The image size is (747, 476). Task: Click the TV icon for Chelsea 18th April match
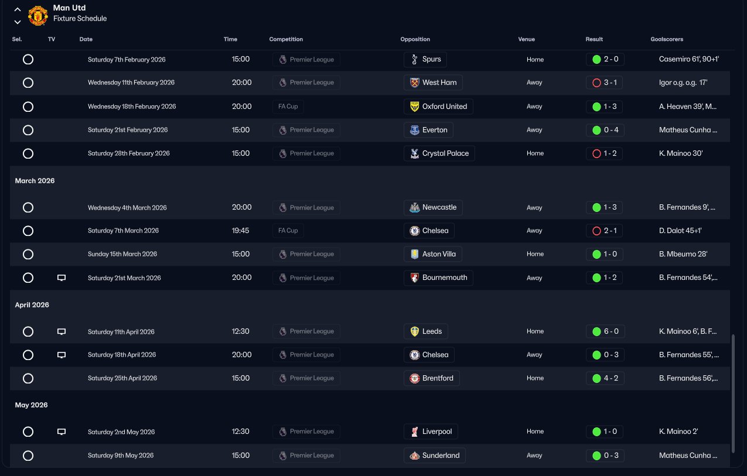click(62, 355)
